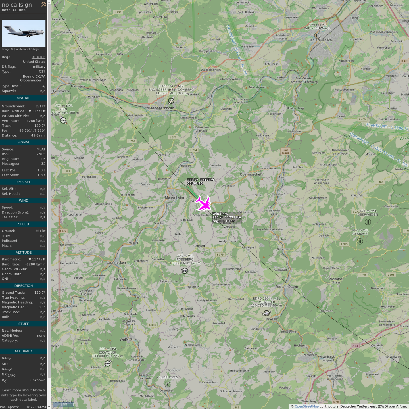Viewport: 409px width, 409px height.
Task: Close the selected aircraft info panel
Action: [43, 5]
